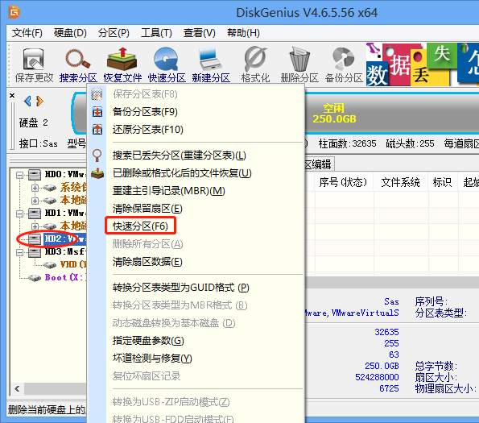Open the 工具(T) menu
The image size is (479, 423).
click(x=156, y=33)
